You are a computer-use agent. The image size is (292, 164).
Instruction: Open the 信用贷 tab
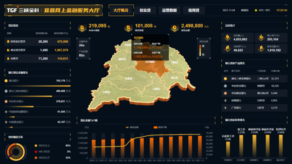tap(194, 10)
